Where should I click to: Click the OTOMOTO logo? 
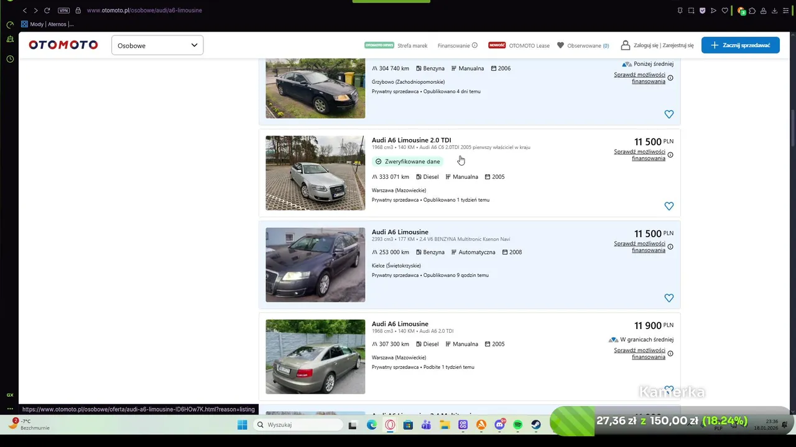63,45
